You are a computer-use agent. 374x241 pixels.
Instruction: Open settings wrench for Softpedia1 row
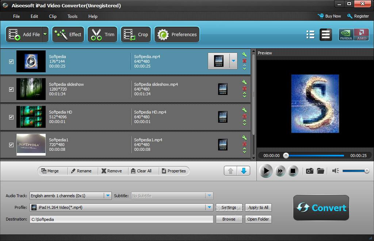coord(244,138)
